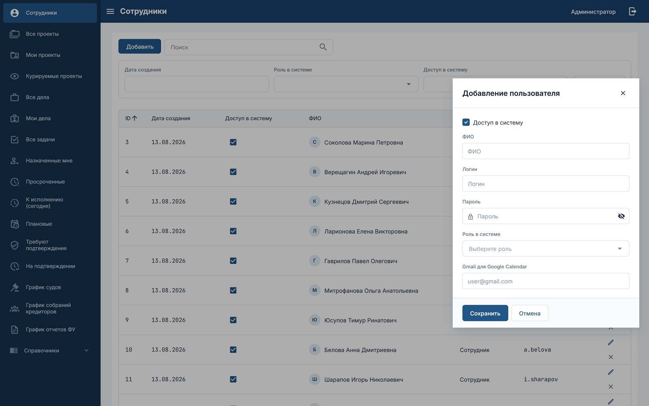Click the Назначенные мне person icon
The height and width of the screenshot is (406, 649).
pyautogui.click(x=15, y=161)
